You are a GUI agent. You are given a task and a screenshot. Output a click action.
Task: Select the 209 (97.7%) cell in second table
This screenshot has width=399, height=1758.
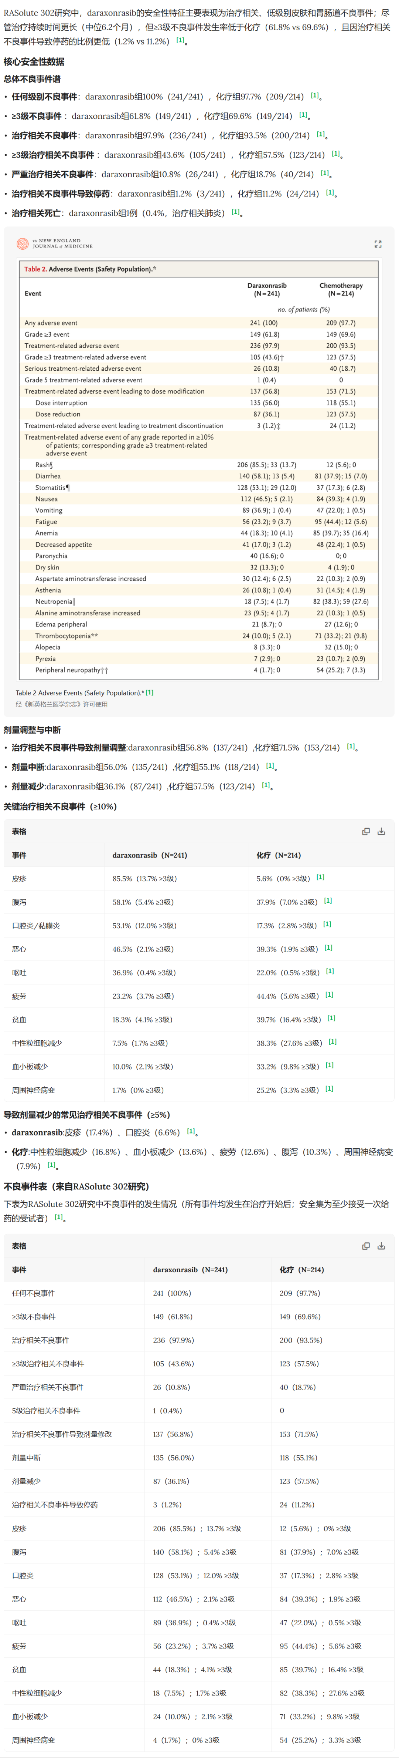(x=299, y=1293)
